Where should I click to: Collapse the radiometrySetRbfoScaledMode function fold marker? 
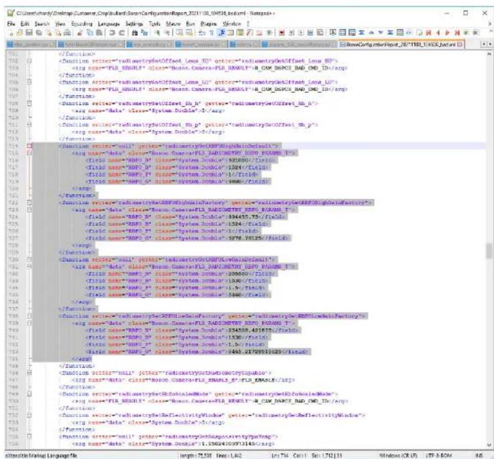[29, 394]
